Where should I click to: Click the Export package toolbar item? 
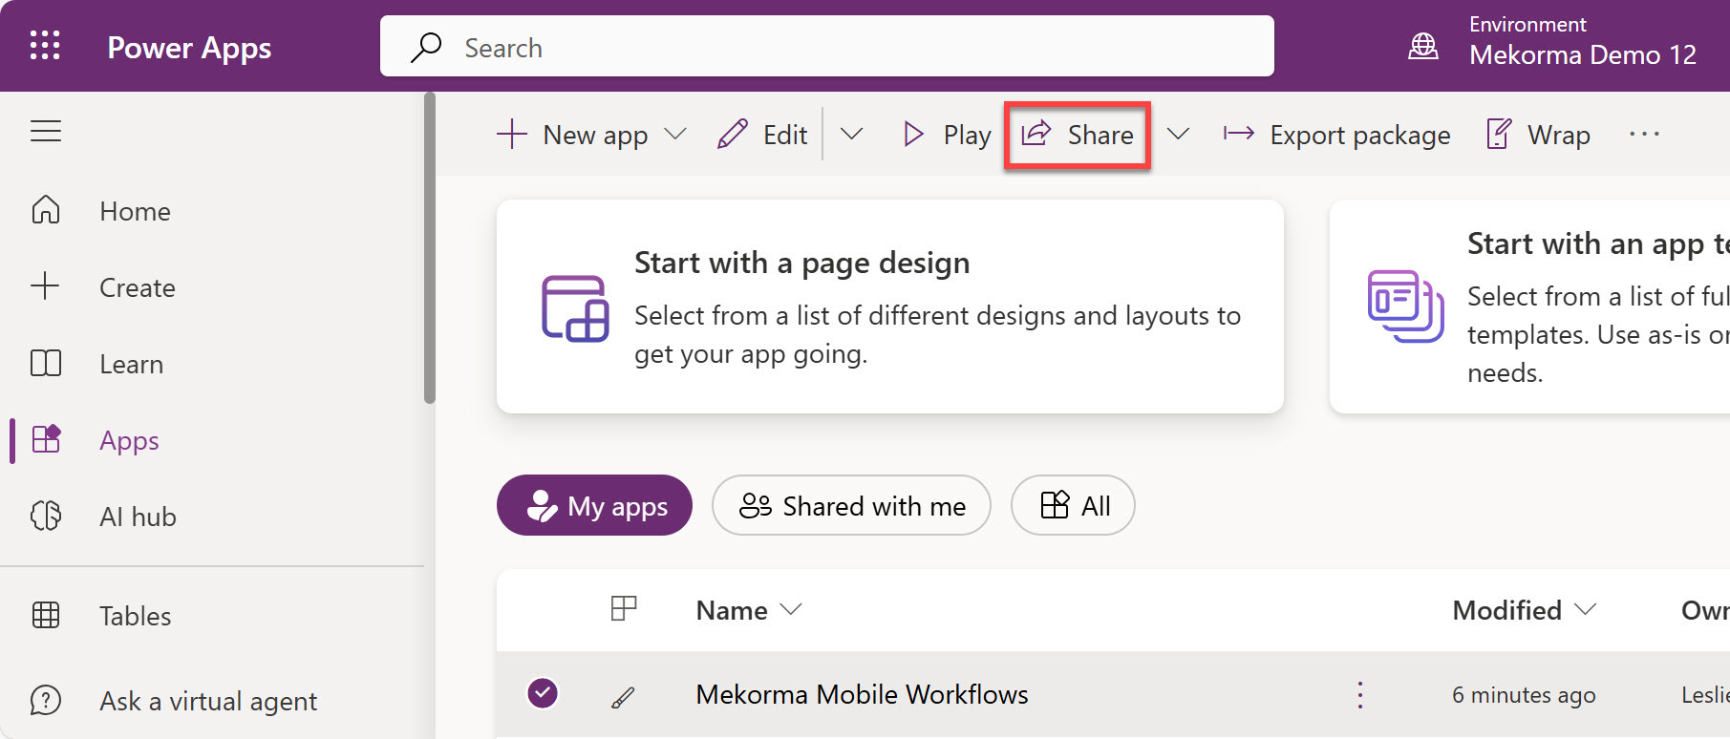tap(1336, 135)
